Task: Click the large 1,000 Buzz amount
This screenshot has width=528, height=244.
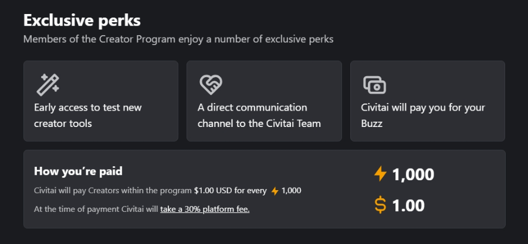Action: click(413, 174)
